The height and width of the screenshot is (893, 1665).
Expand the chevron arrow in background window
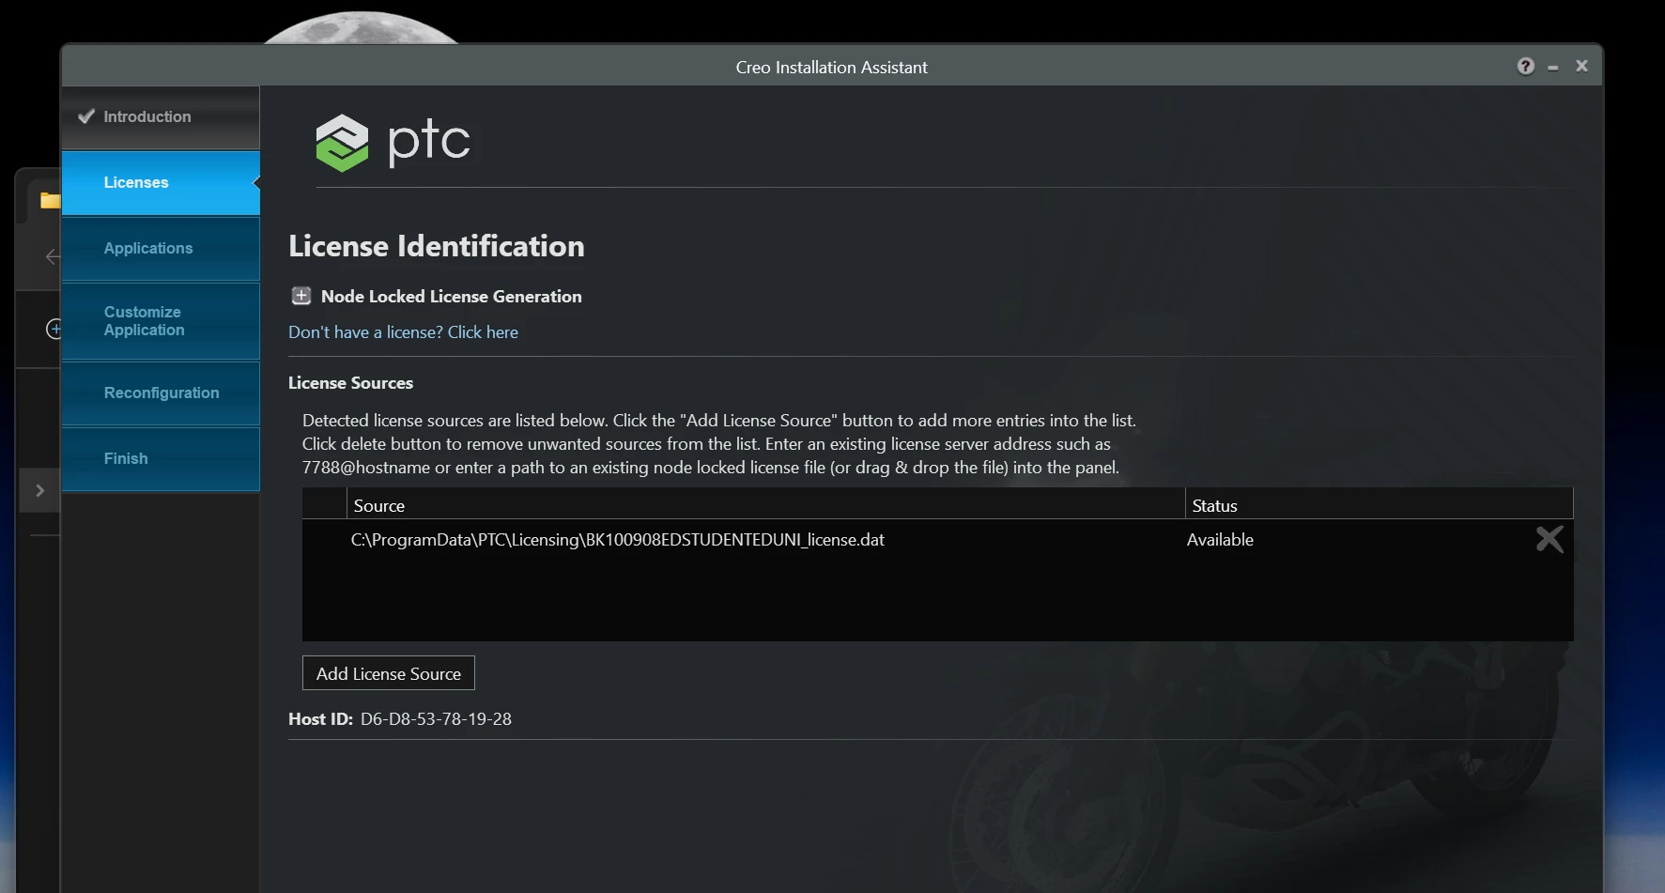coord(39,490)
